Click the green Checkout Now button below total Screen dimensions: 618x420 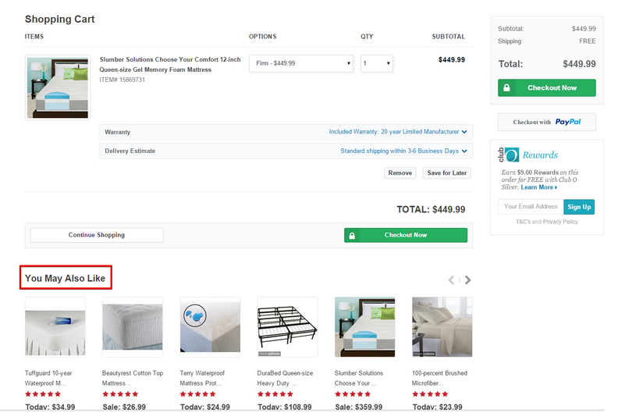(x=405, y=235)
